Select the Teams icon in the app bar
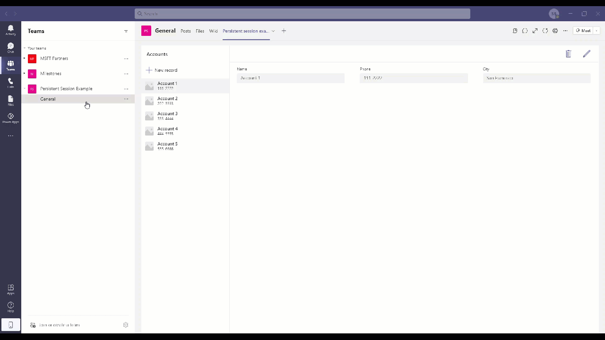The width and height of the screenshot is (605, 340). point(10,65)
